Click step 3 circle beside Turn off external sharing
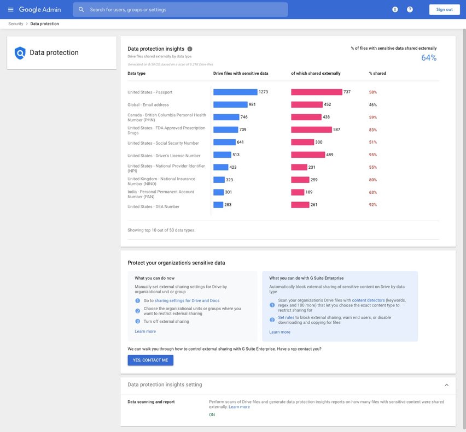This screenshot has height=432, width=466. [138, 321]
